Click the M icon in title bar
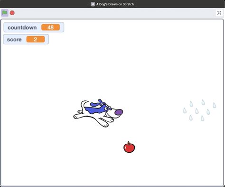This screenshot has width=225, height=187. 93,4
